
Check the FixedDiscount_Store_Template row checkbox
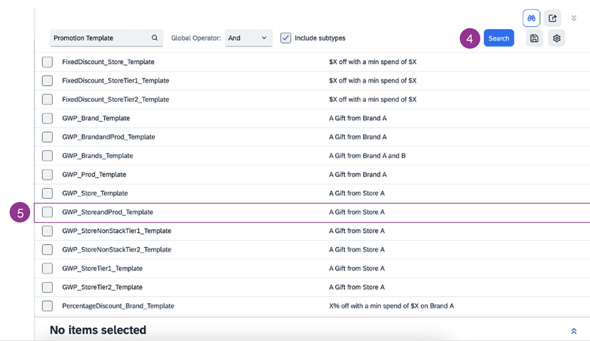(47, 62)
